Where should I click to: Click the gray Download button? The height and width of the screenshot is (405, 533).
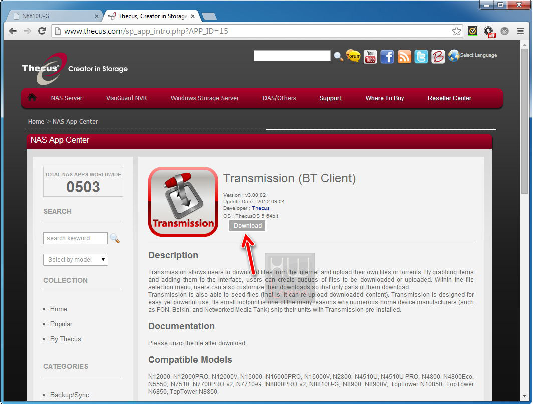point(247,226)
